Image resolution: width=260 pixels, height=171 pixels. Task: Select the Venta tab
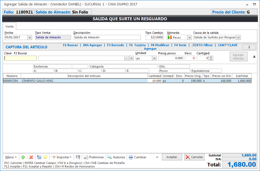[9, 26]
